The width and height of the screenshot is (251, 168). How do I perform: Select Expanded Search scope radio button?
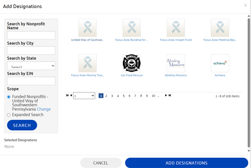pyautogui.click(x=9, y=115)
